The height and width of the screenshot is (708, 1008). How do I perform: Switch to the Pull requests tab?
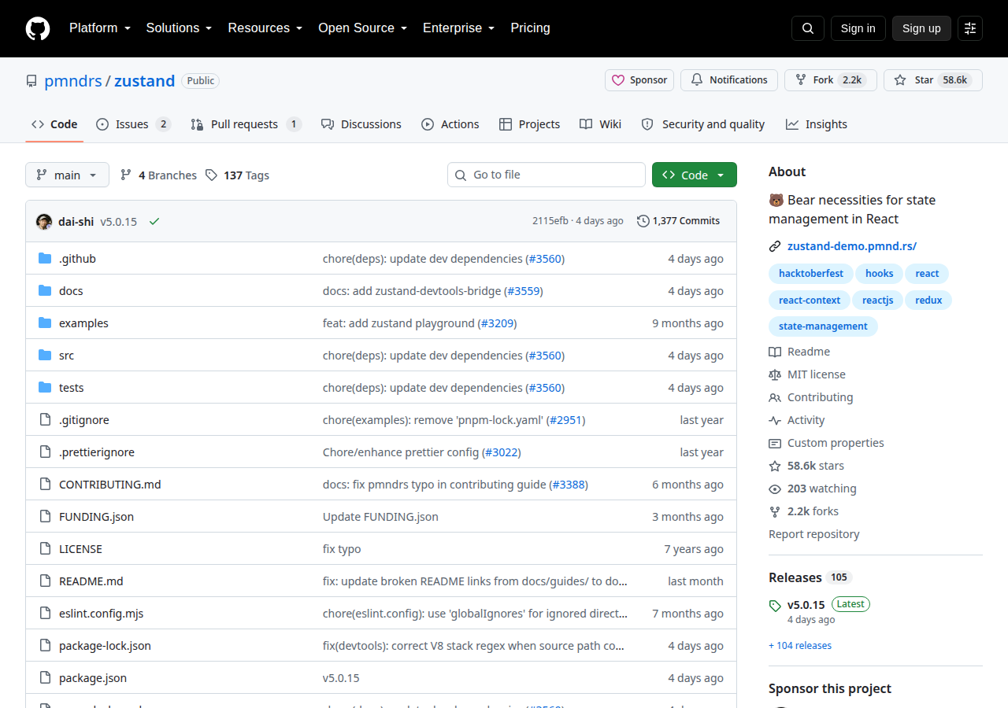tap(246, 124)
